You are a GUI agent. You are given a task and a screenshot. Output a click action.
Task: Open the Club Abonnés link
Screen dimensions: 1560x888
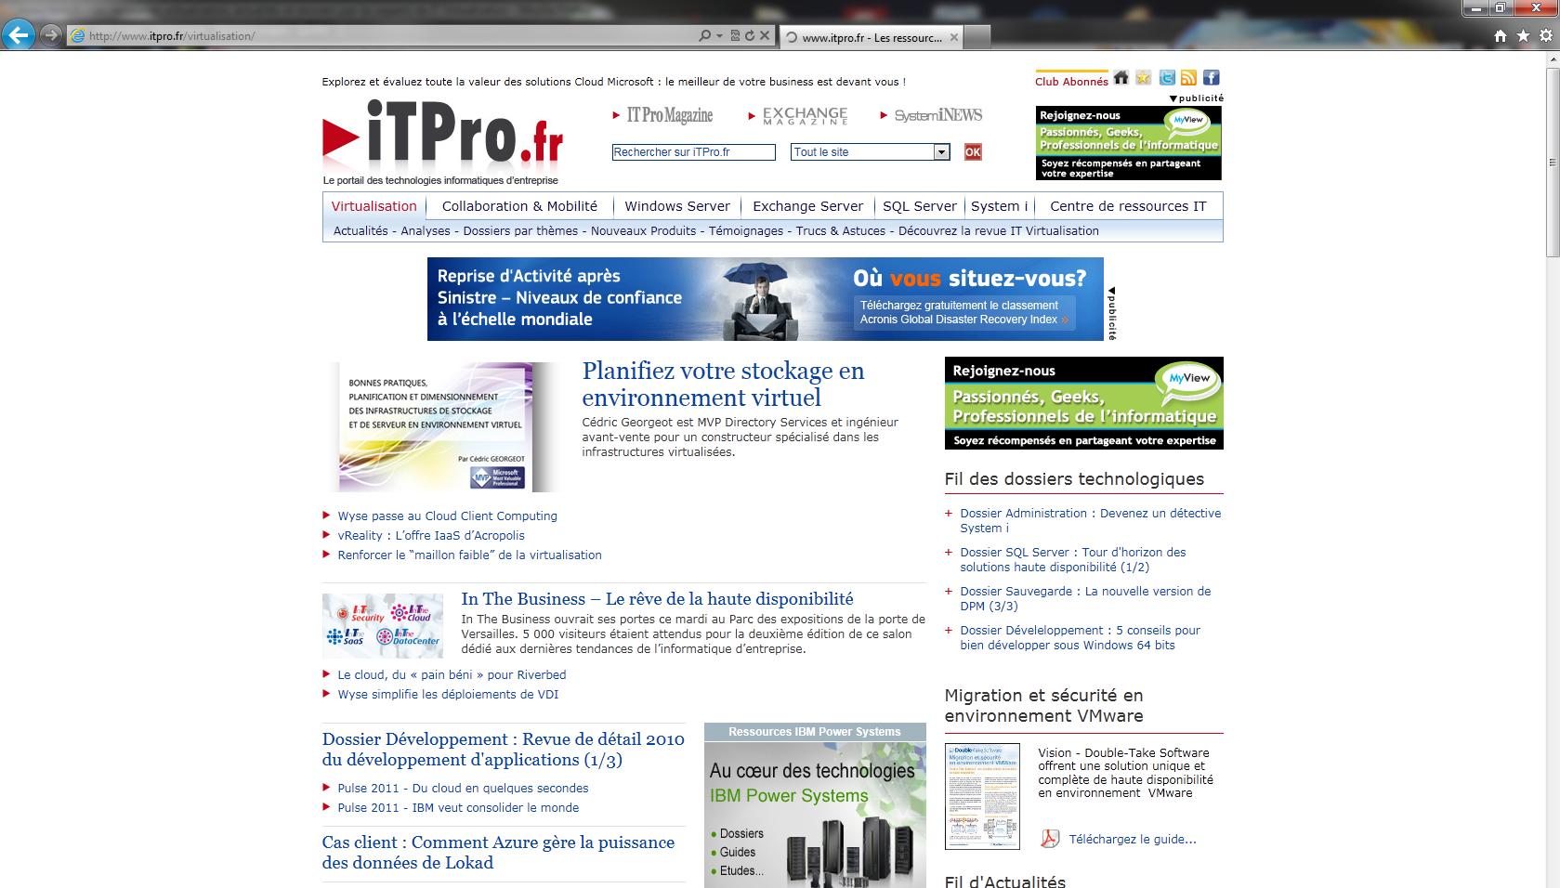click(1071, 82)
